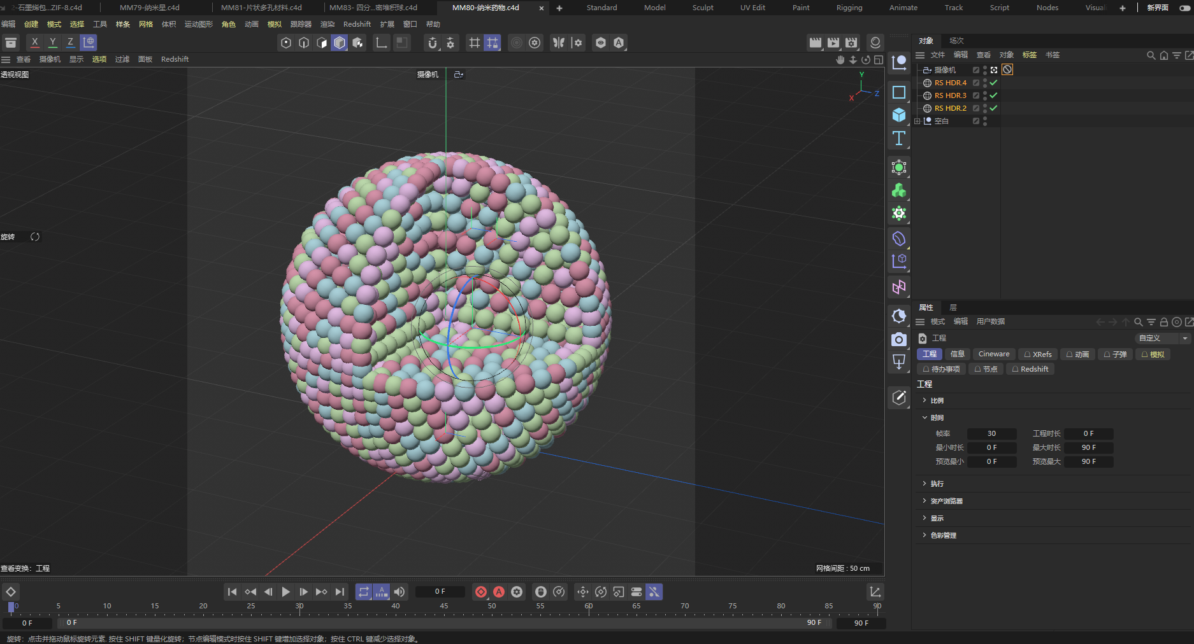Select the Cineware attribute tab

point(994,354)
